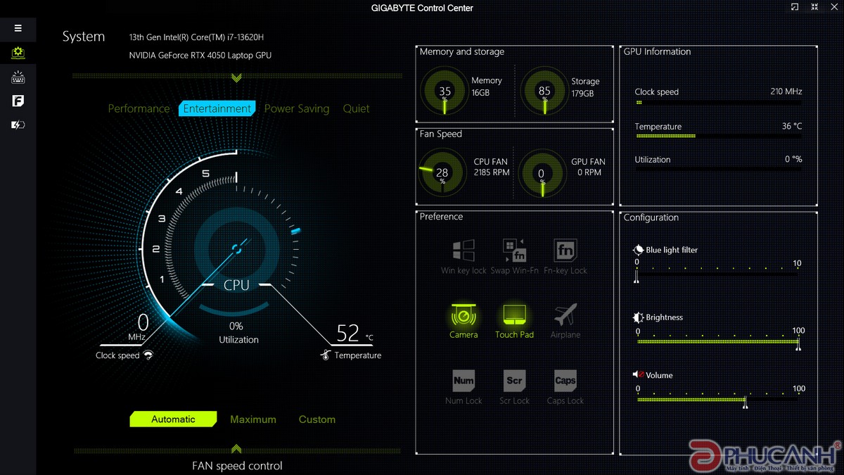Click the GPU Information panel title

click(x=657, y=52)
